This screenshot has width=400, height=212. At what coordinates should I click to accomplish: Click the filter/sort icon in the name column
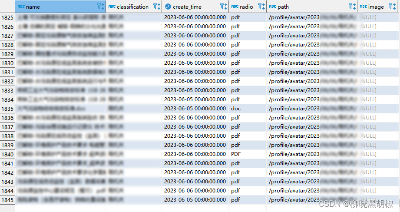[x=101, y=7]
